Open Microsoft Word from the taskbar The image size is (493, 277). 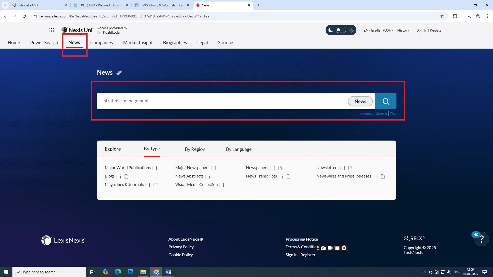click(x=168, y=272)
